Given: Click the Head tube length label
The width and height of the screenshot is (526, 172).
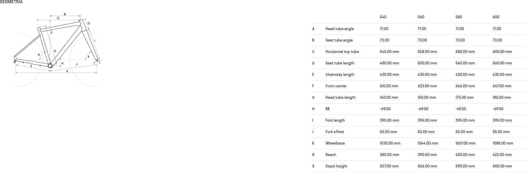Looking at the screenshot, I should (340, 98).
